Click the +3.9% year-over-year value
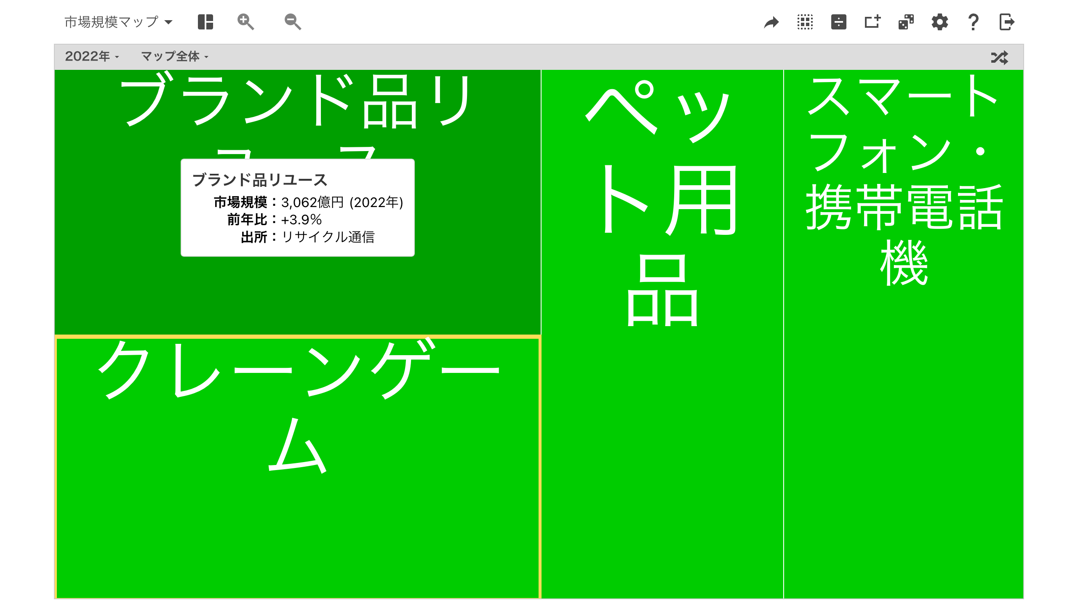Screen dimensions: 1078x606 tap(302, 220)
